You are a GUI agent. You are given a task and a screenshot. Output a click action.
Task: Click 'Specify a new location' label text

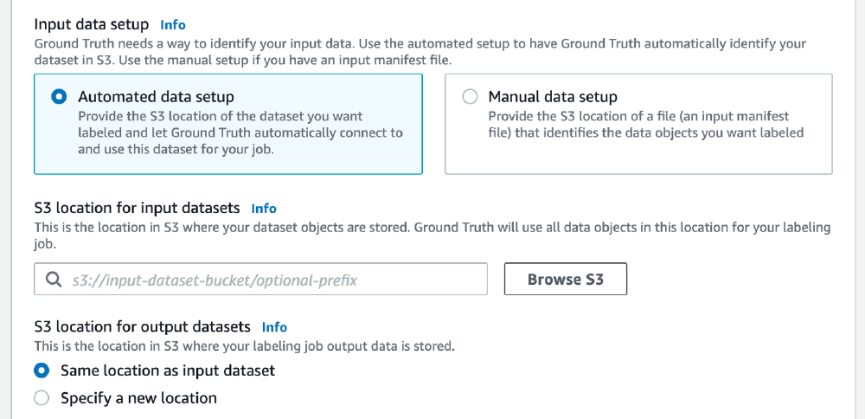138,398
